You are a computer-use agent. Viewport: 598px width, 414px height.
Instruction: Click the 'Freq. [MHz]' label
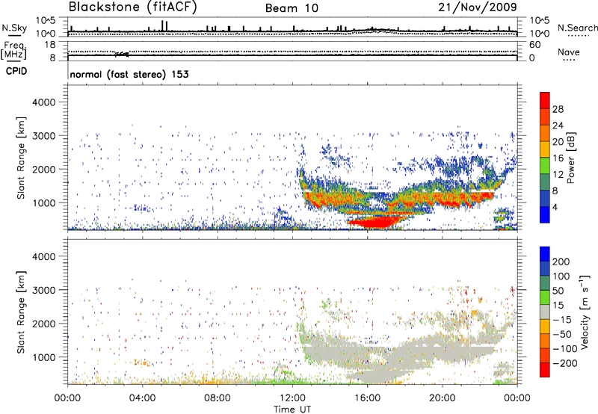13,50
